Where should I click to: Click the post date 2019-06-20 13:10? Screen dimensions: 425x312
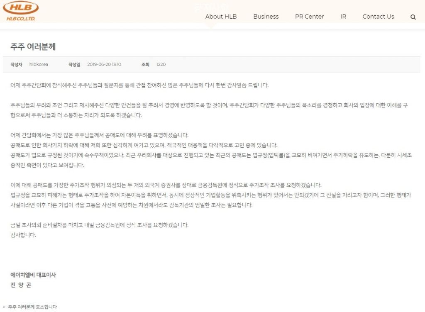(104, 64)
